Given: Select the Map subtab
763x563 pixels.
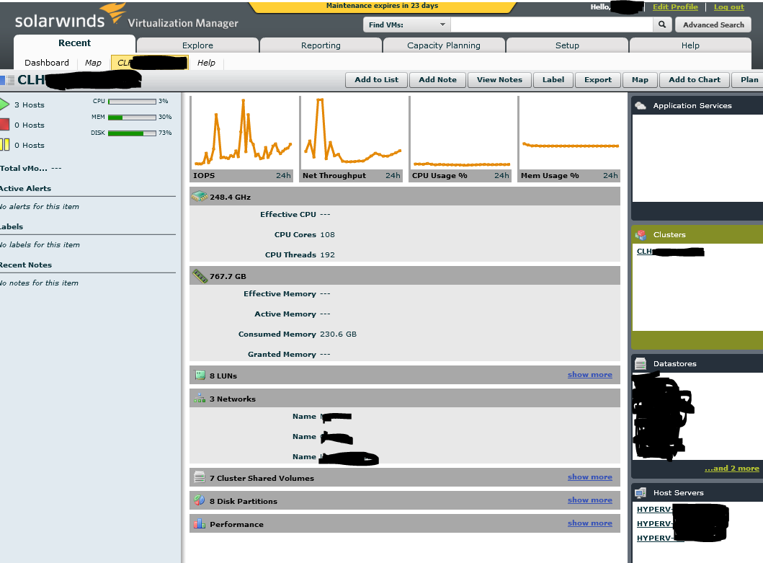Looking at the screenshot, I should pos(93,62).
